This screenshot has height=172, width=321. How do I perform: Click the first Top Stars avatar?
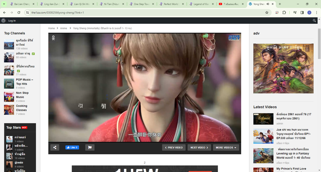pyautogui.click(x=9, y=139)
